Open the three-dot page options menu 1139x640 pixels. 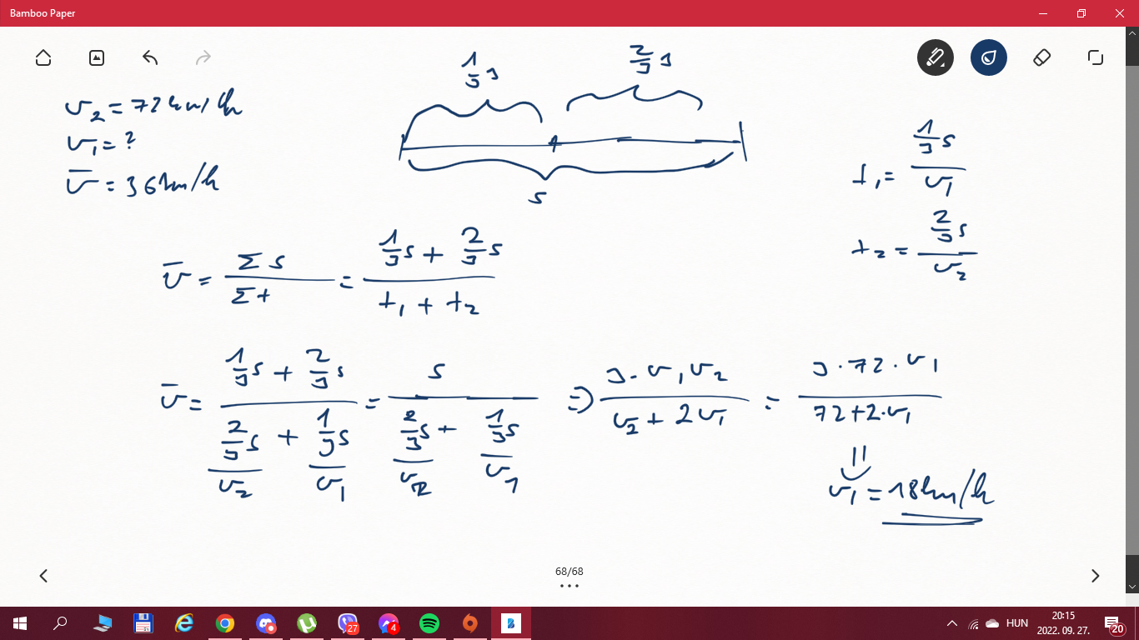coord(569,586)
